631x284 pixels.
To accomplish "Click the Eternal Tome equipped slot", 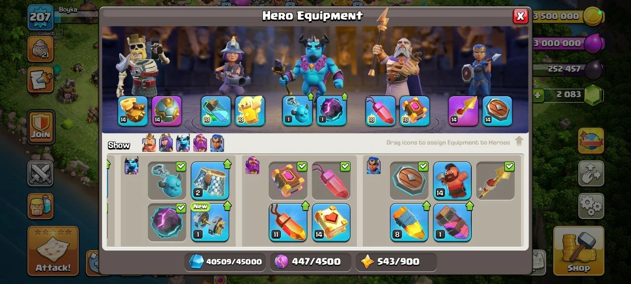I will pyautogui.click(x=414, y=111).
